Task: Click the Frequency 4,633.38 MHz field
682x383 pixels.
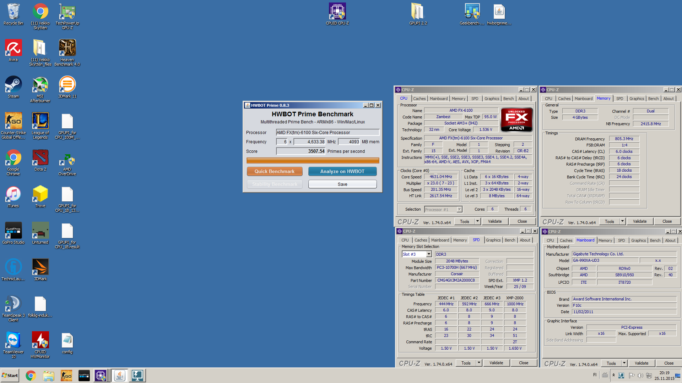Action: 309,141
